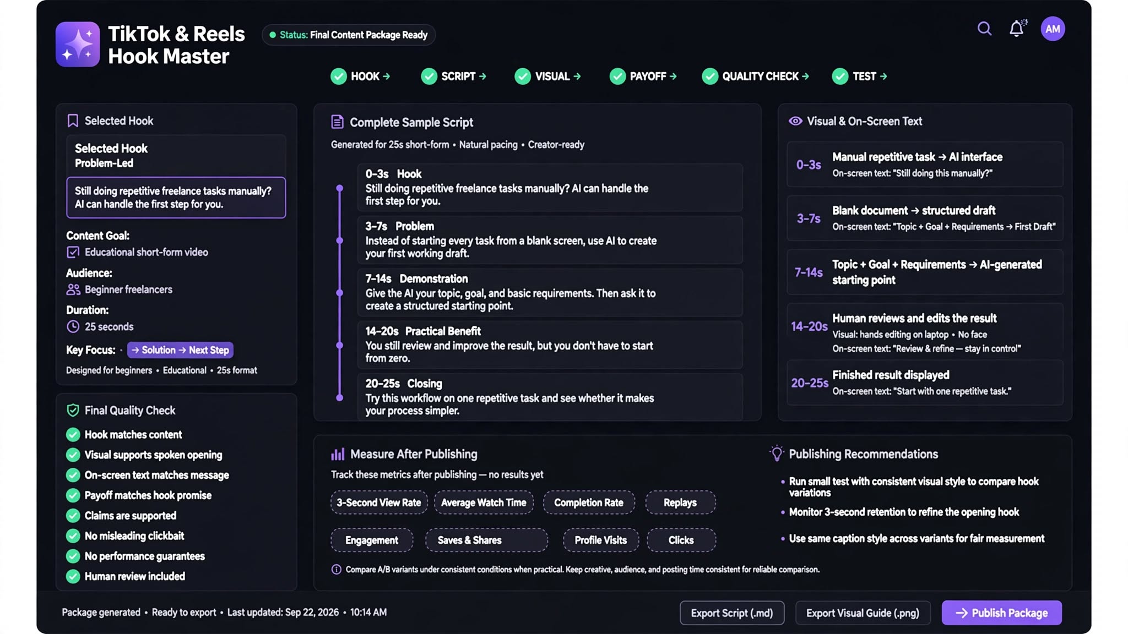Open the search magnifier icon
Image resolution: width=1128 pixels, height=634 pixels.
(x=984, y=29)
